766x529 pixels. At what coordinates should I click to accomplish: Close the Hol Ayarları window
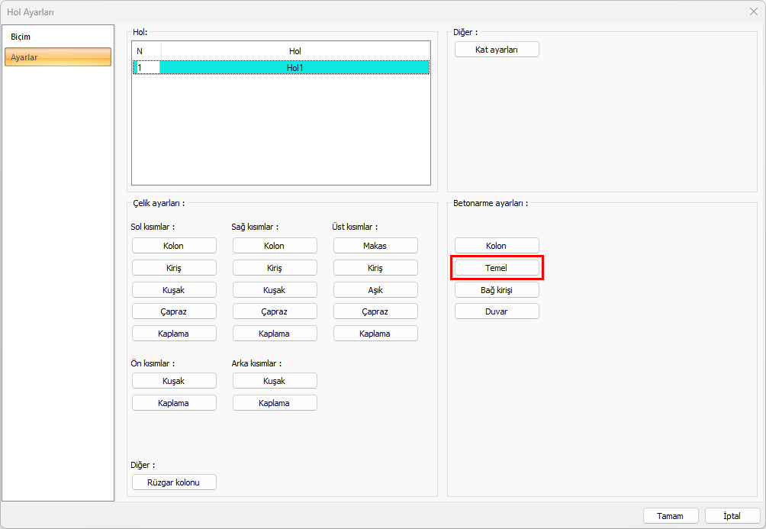[753, 11]
